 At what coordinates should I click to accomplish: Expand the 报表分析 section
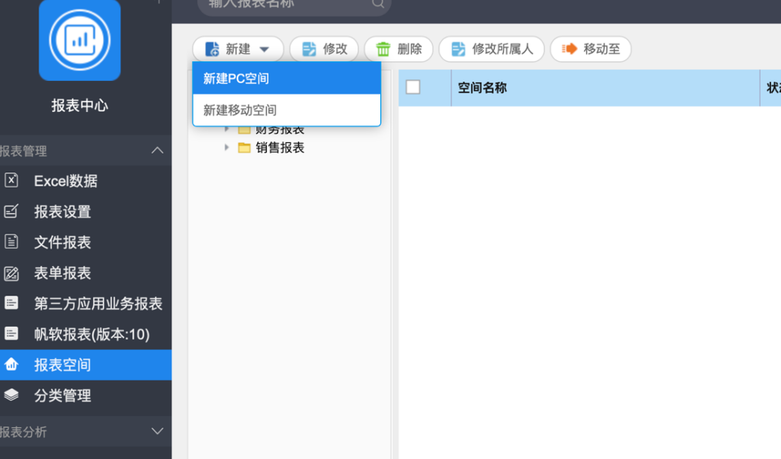coord(157,431)
